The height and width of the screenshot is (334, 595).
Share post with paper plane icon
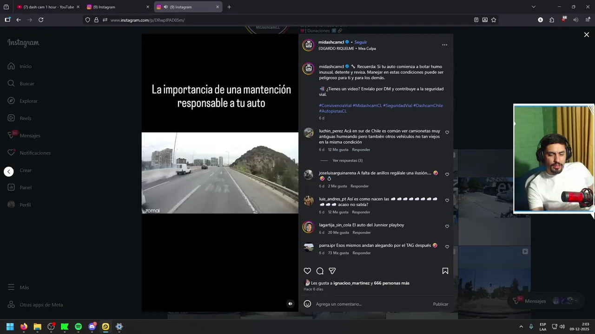[332, 271]
